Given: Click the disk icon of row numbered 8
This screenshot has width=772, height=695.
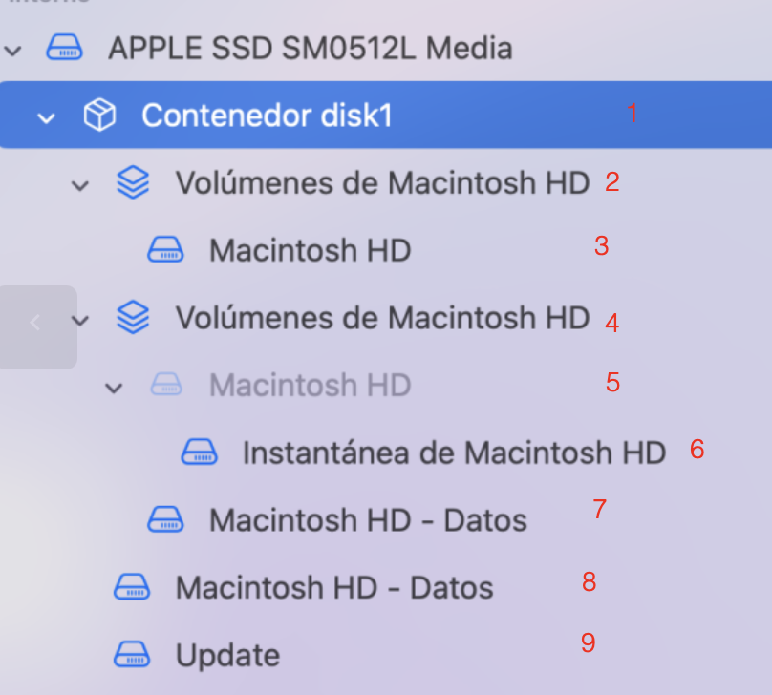Looking at the screenshot, I should point(132,587).
